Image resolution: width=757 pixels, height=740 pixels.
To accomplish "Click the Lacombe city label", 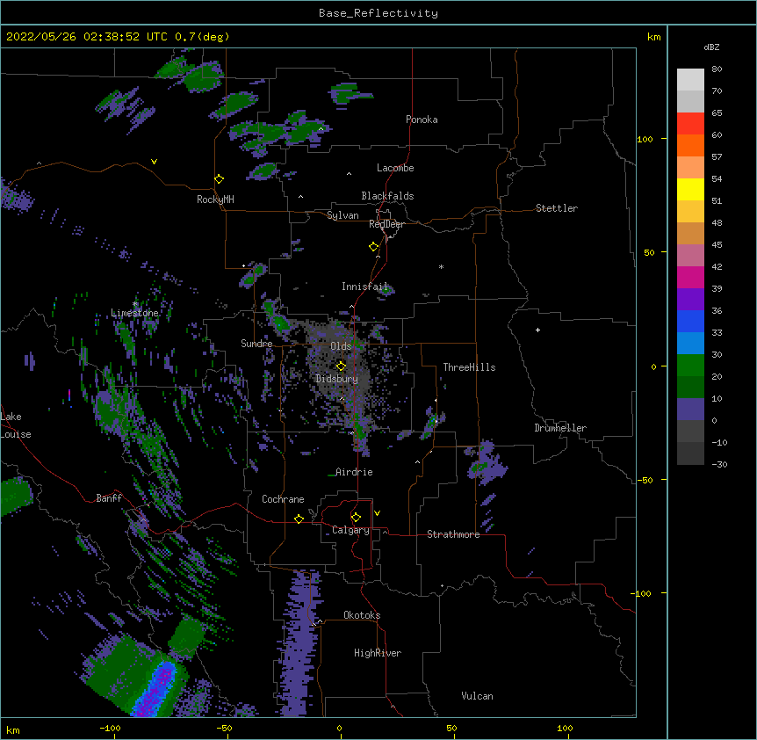I will pos(395,168).
